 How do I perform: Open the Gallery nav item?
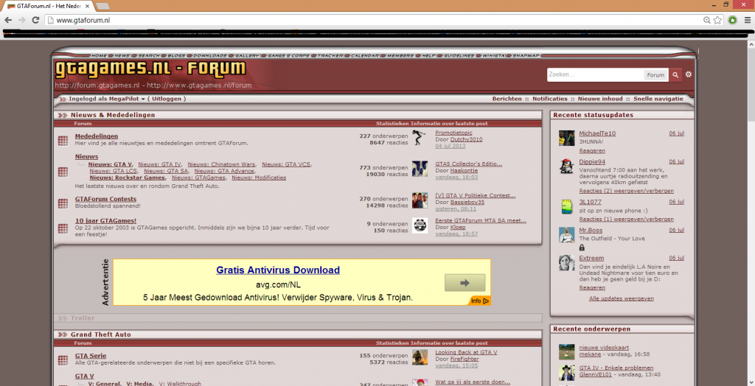pos(247,56)
